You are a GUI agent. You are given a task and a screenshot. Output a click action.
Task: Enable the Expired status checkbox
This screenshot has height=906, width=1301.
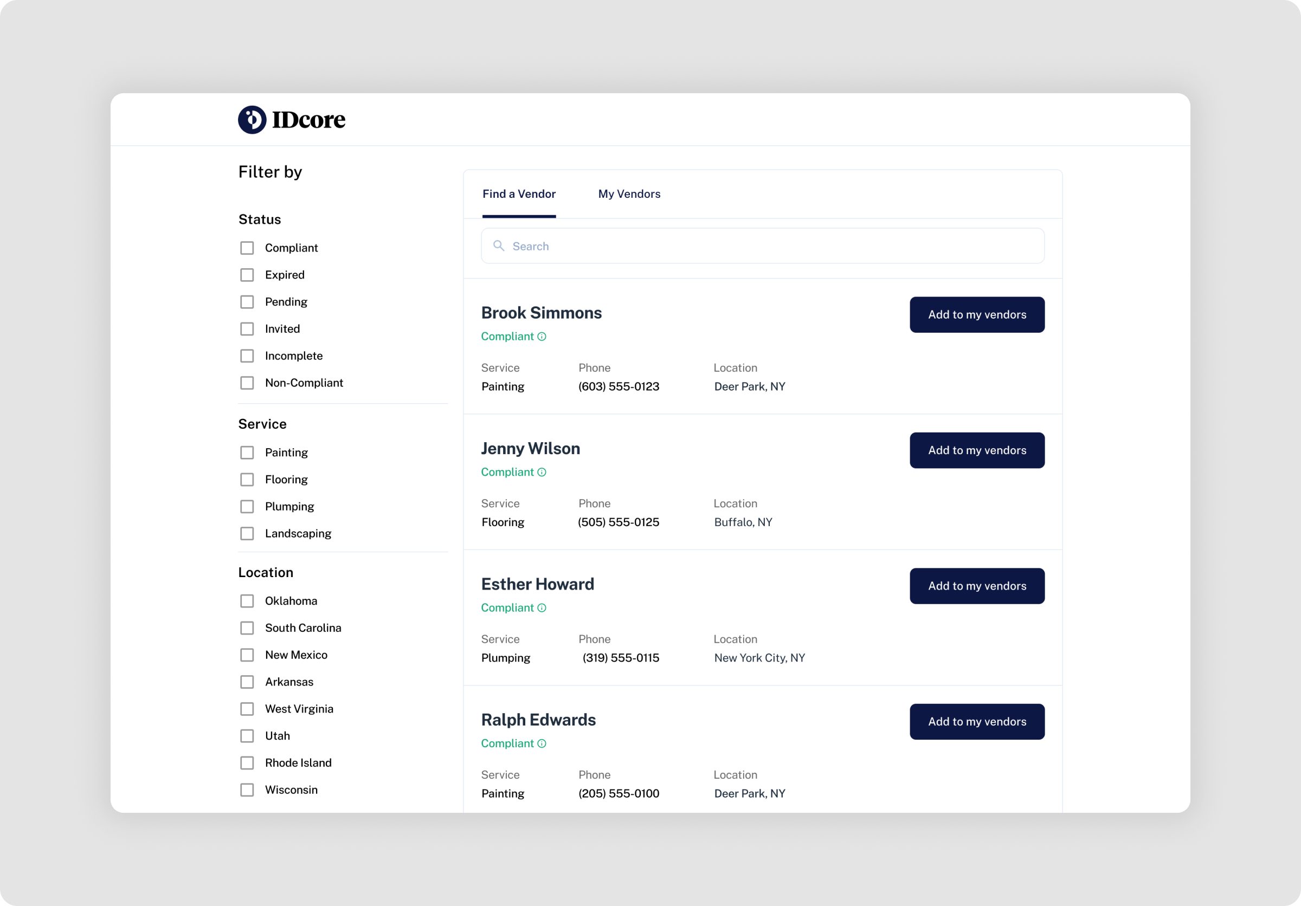(247, 275)
